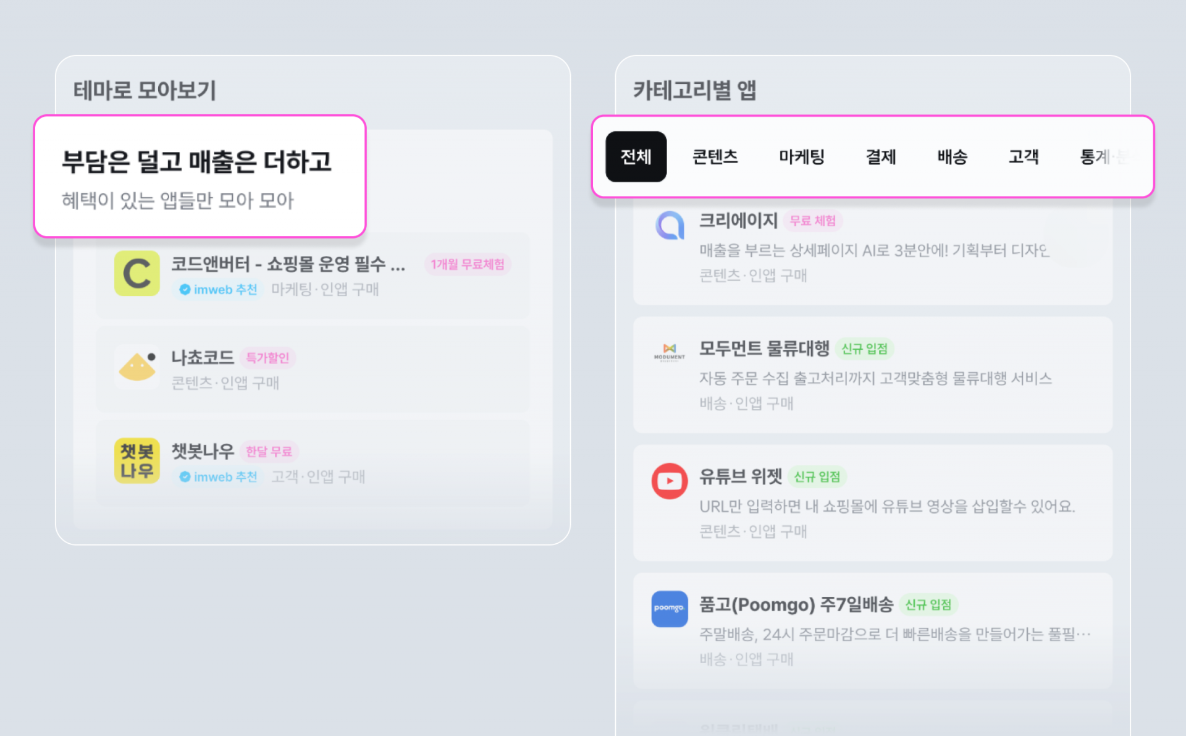Click the imweb 추천 badge under 코드앤버터
The height and width of the screenshot is (736, 1186).
(219, 289)
